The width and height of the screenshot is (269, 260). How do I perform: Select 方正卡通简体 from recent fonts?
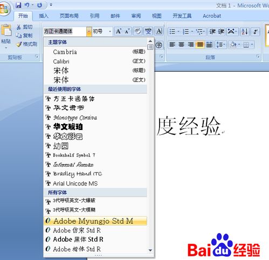pyautogui.click(x=95, y=99)
